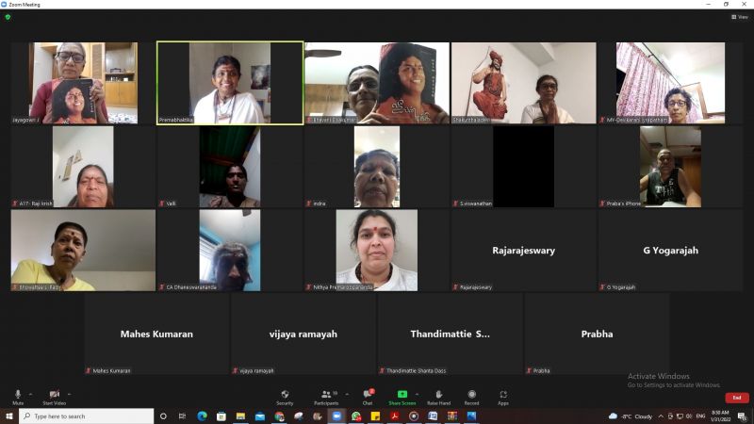Open the weather widget showing Cloudy
Viewport: 754px width, 424px height.
coord(631,416)
